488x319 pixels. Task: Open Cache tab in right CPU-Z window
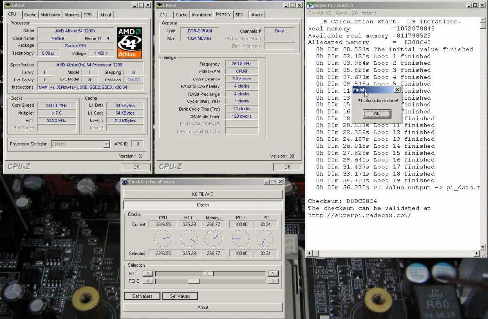(182, 15)
